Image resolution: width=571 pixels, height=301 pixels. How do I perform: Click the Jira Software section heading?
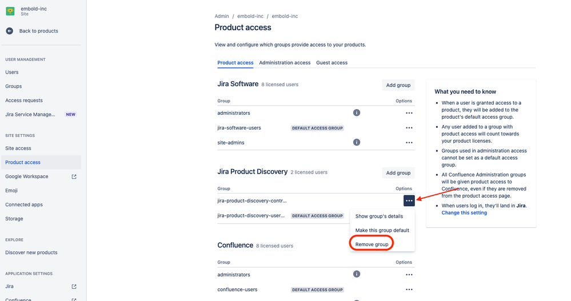238,84
